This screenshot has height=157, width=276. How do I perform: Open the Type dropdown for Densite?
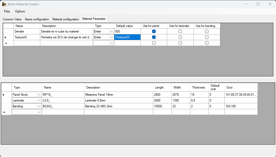click(x=112, y=31)
